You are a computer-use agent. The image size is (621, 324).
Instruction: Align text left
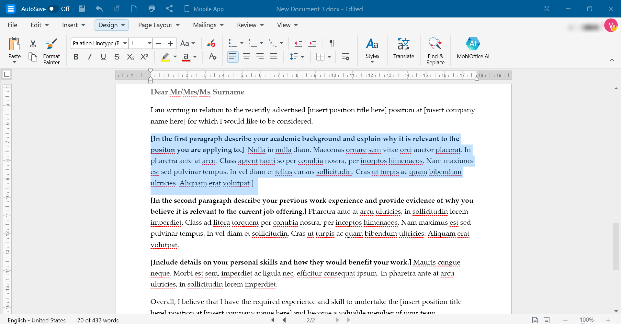pos(232,57)
